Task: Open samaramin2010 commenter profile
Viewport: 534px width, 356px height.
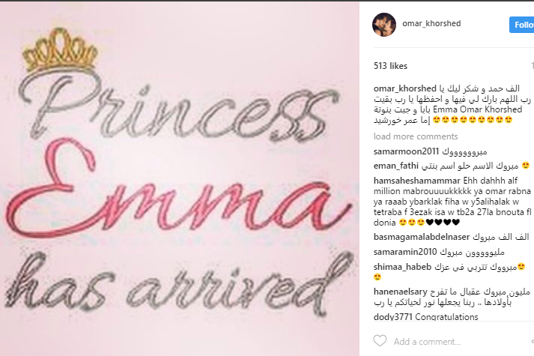Action: 405,252
